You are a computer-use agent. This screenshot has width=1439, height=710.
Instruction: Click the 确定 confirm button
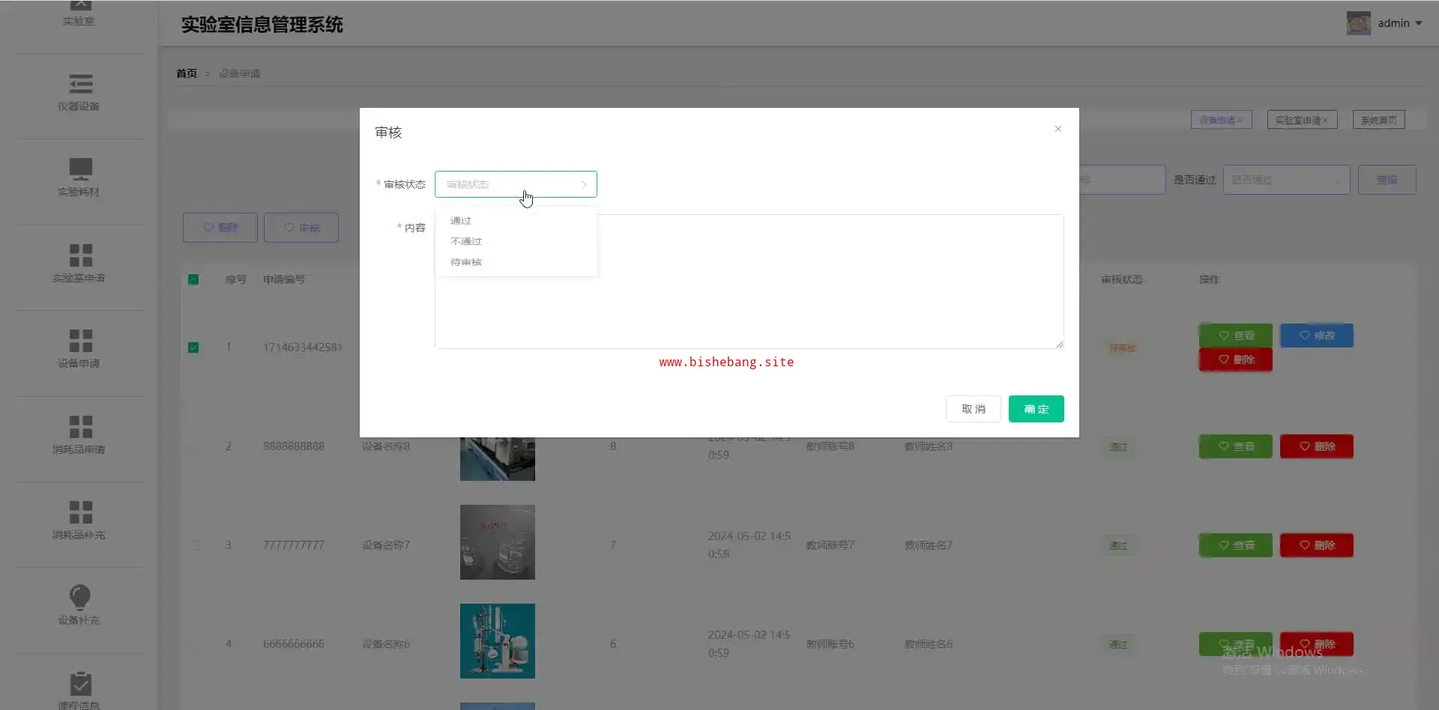(1036, 409)
